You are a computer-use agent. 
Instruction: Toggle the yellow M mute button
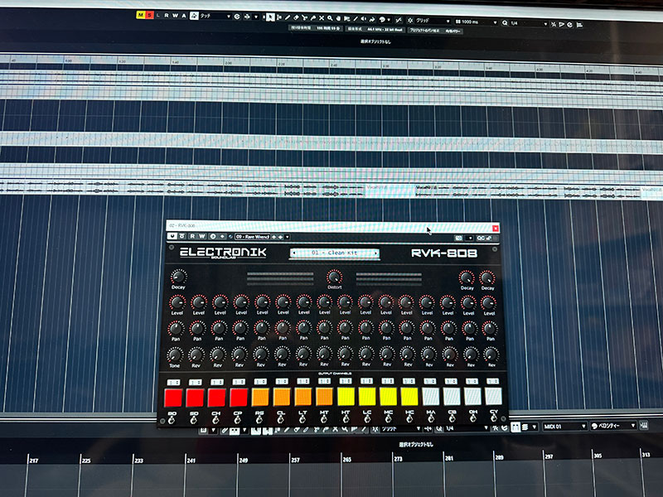pos(140,15)
